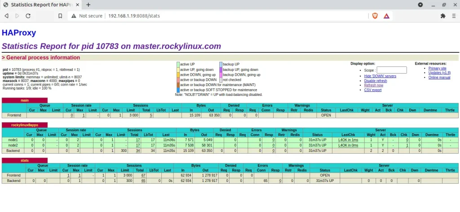The width and height of the screenshot is (460, 212).
Task: Bookmark this page with the bookmark icon
Action: coord(60,16)
